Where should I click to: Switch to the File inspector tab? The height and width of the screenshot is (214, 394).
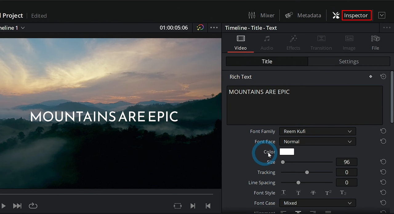coord(375,43)
